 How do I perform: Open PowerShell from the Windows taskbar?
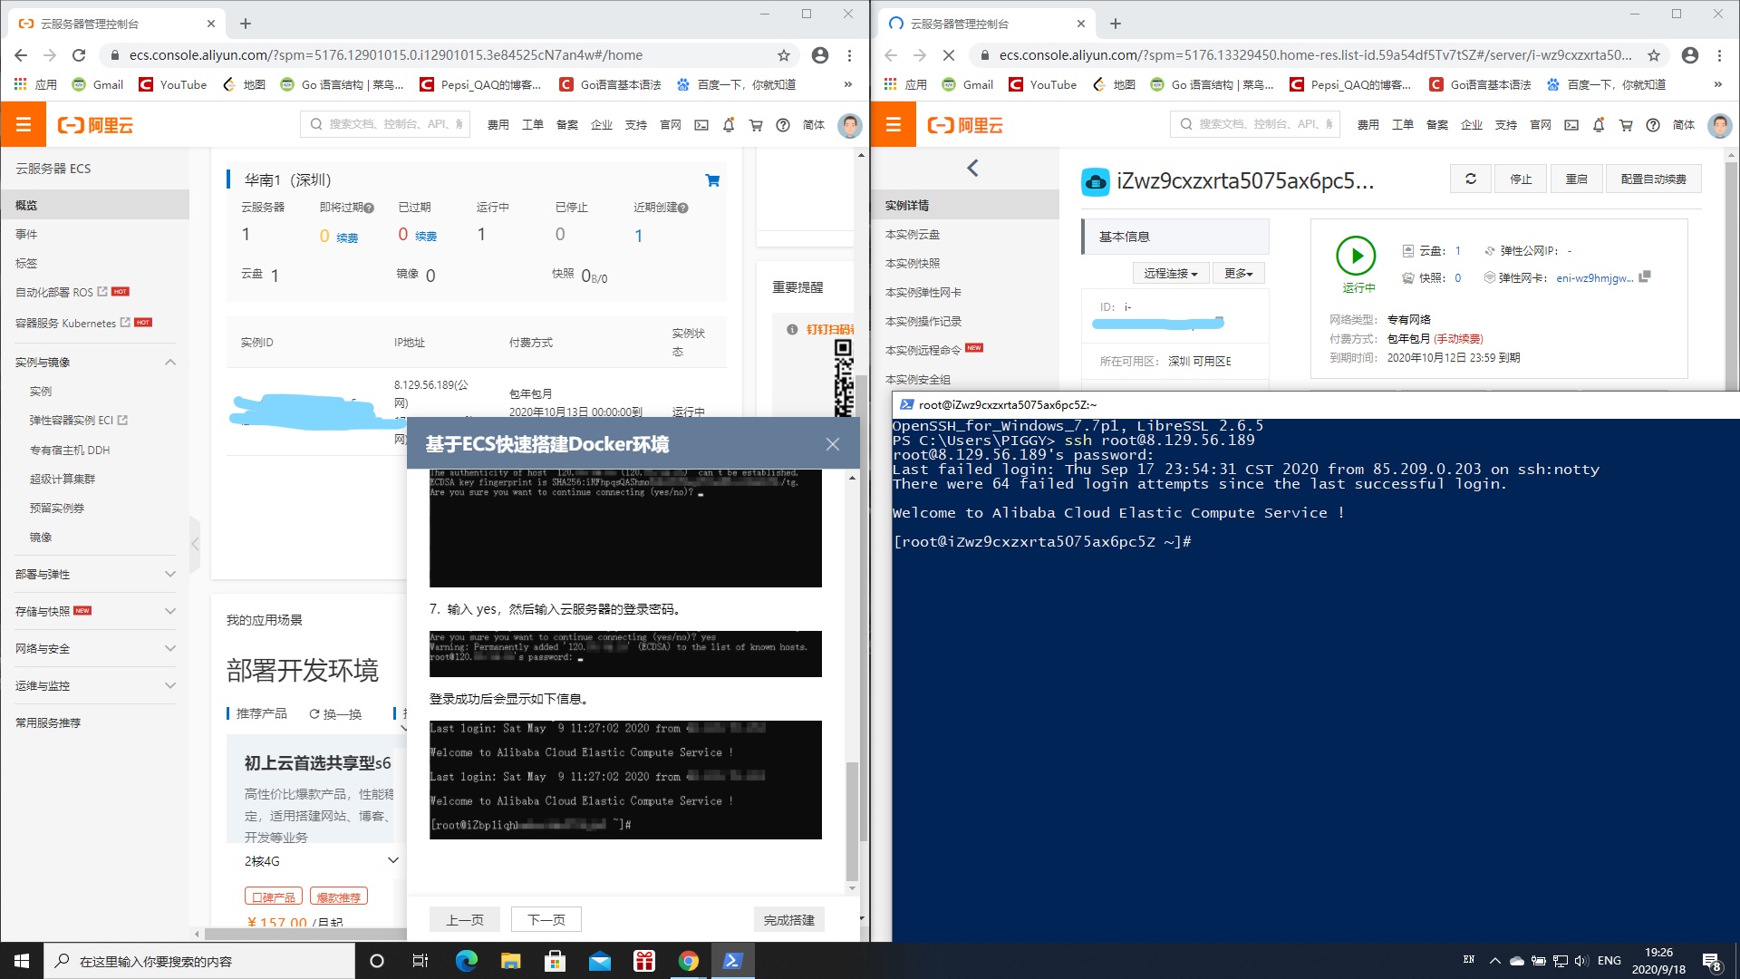[732, 961]
